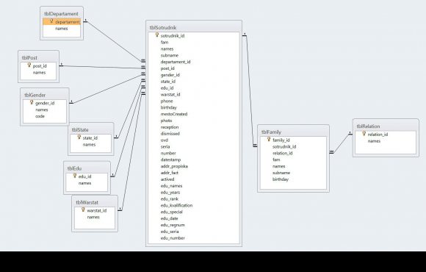426x272 pixels.
Task: Select the tblSotrudnik table title bar
Action: pyautogui.click(x=194, y=27)
